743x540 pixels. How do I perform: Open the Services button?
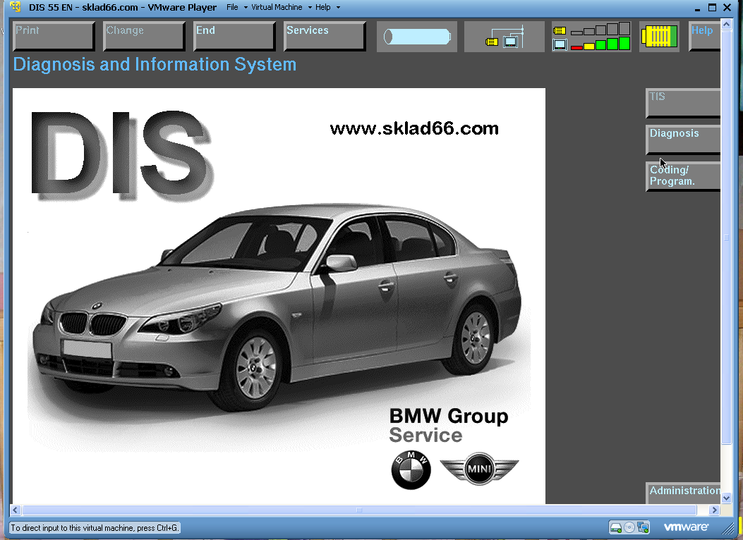325,37
